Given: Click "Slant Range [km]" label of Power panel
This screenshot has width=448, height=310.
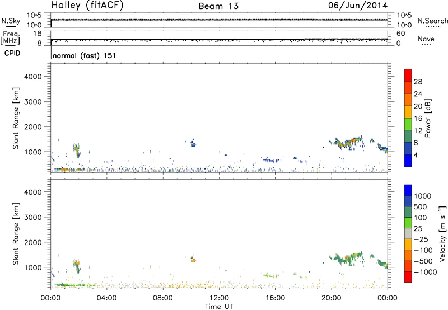Looking at the screenshot, I should point(16,118).
